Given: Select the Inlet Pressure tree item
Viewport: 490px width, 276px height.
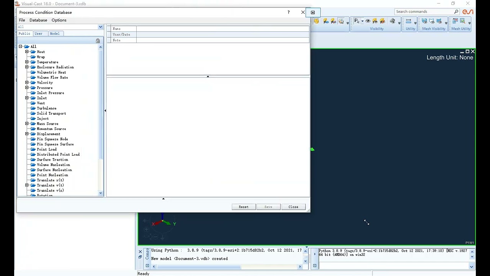Looking at the screenshot, I should [x=51, y=93].
